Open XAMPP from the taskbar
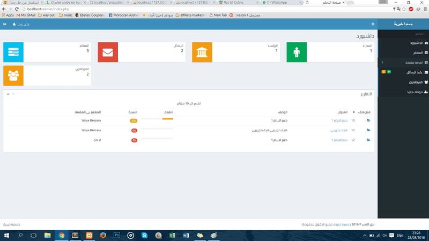Image resolution: width=429 pixels, height=241 pixels. tap(89, 235)
